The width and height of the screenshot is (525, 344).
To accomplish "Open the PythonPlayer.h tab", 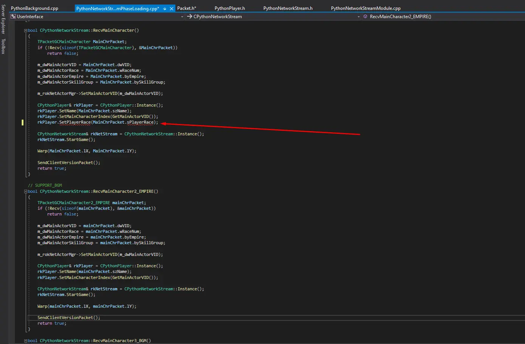I will pyautogui.click(x=229, y=8).
